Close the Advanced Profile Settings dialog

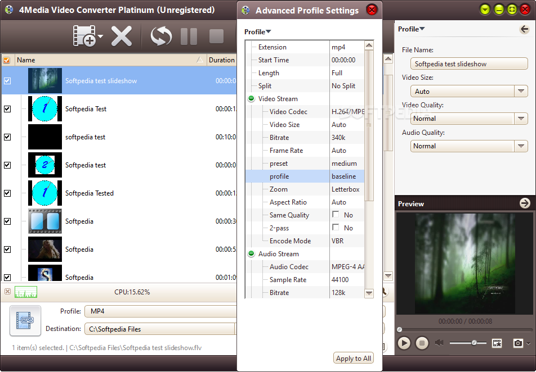(x=372, y=10)
